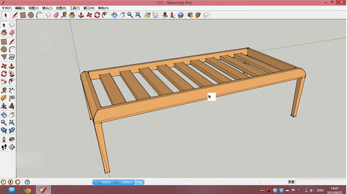Select the Walk footprints tool
The height and width of the screenshot is (194, 347).
[4, 147]
